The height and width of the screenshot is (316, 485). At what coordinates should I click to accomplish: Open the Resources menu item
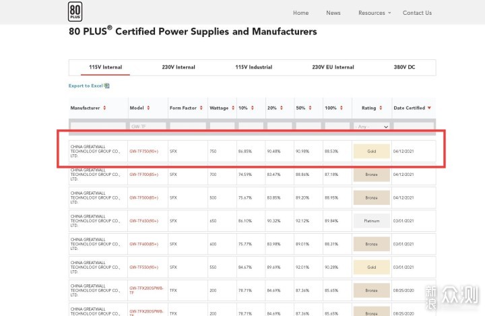coord(371,13)
